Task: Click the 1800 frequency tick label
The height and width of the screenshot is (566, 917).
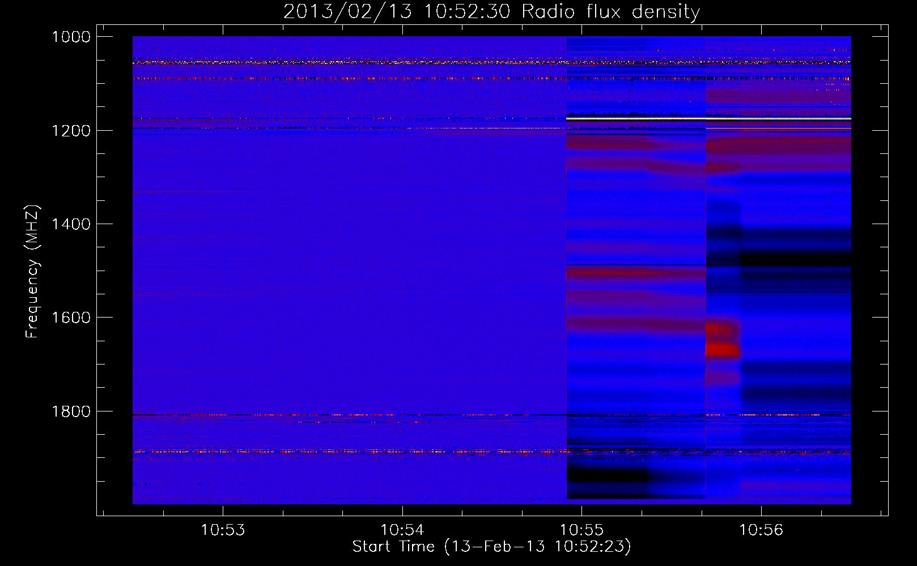Action: tap(71, 411)
